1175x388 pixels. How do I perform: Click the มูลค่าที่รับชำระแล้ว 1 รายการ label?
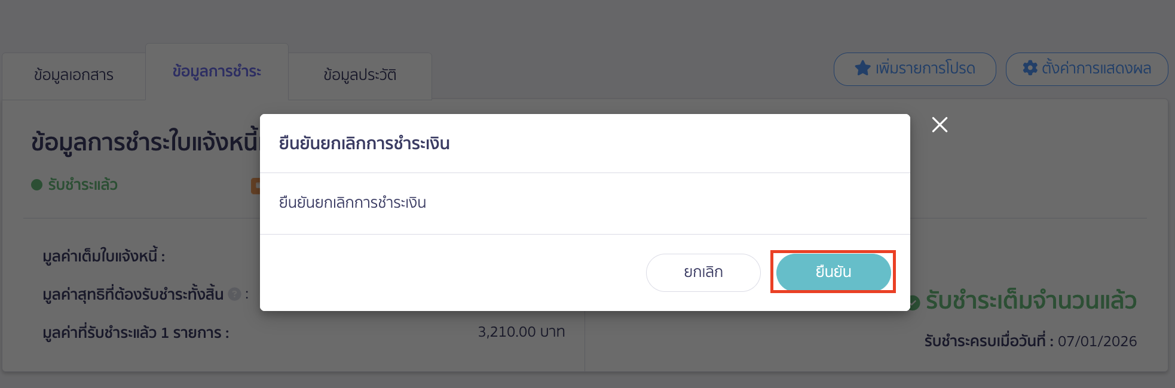coord(136,333)
